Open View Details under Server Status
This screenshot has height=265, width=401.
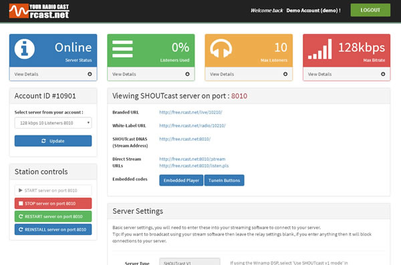(53, 74)
